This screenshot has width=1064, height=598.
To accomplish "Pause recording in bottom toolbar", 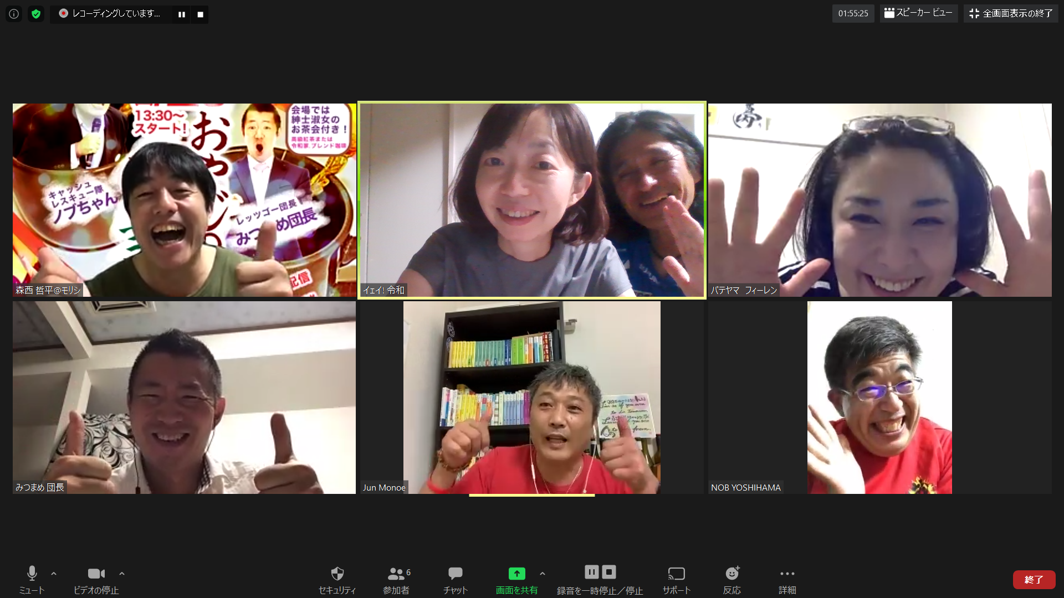I will 591,572.
